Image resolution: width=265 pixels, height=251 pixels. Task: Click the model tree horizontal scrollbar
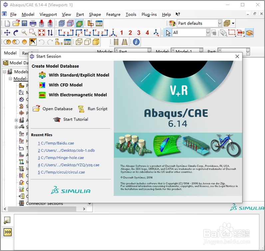click(x=42, y=209)
